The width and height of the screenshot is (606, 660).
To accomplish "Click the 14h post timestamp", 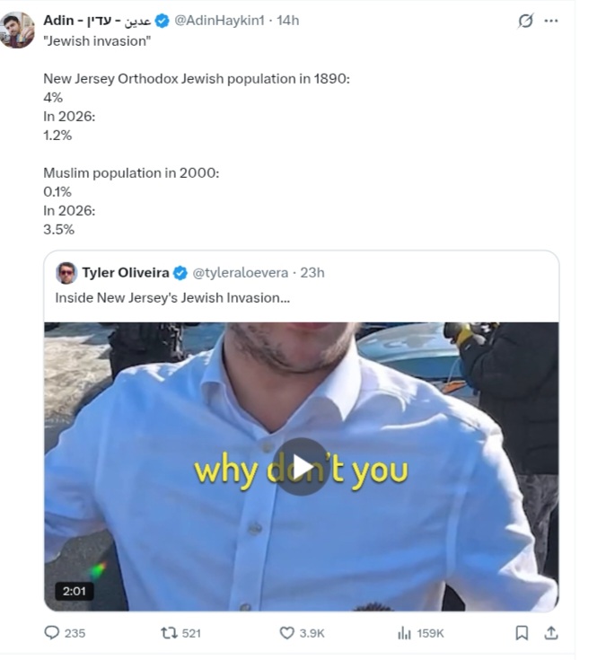I will (x=288, y=21).
